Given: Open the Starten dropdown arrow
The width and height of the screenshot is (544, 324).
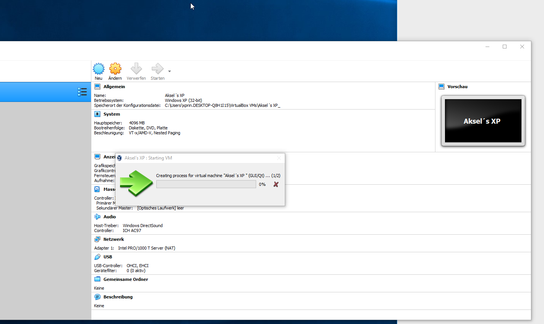Looking at the screenshot, I should click(x=169, y=71).
